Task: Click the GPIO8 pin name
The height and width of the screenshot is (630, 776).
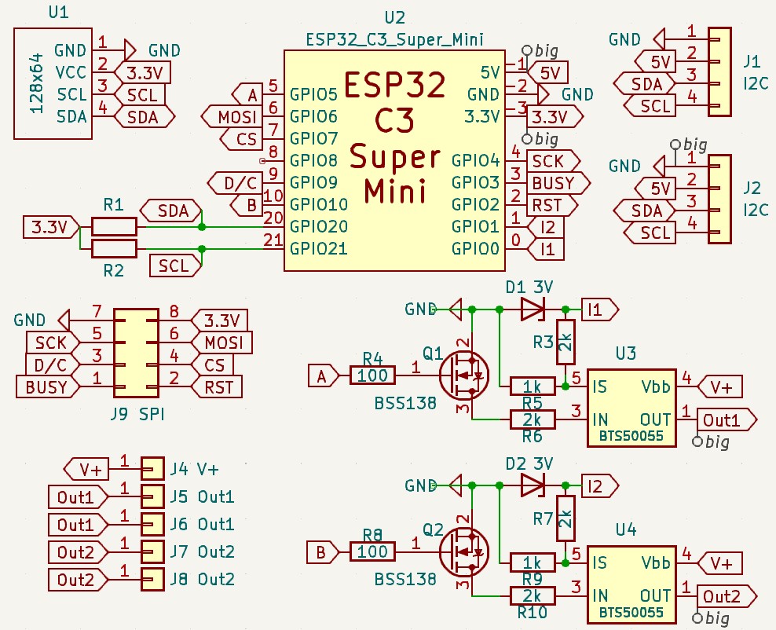Action: (313, 160)
